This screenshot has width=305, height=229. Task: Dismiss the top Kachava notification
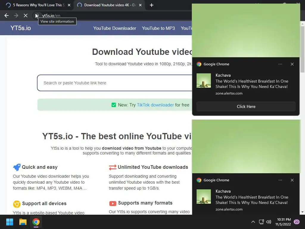292,64
